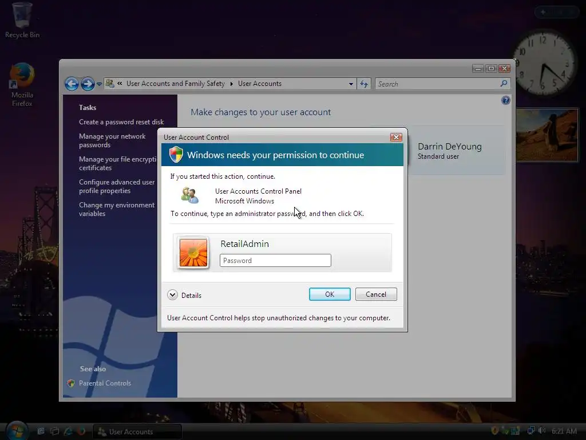Click the Windows Security shield tray icon
The image size is (586, 440).
[494, 431]
